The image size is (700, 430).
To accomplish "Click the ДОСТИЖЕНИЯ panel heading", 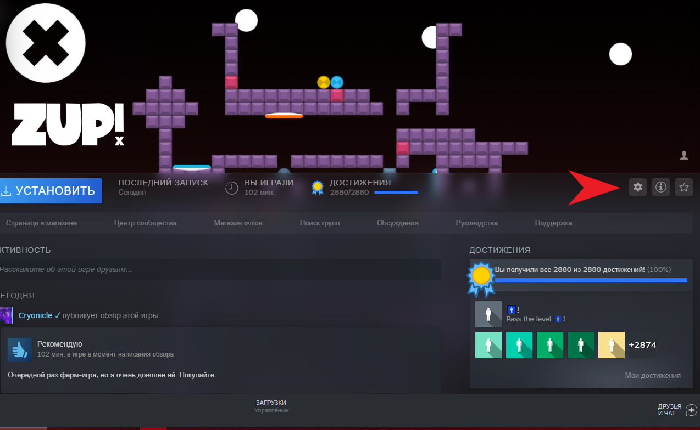I will (500, 250).
